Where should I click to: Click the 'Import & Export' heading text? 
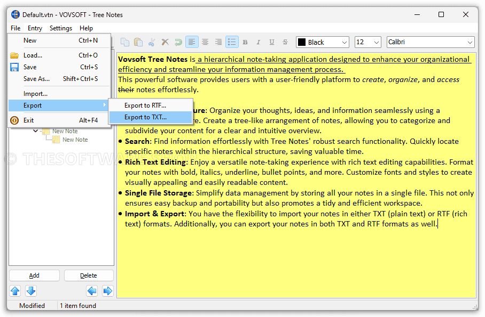pos(155,214)
